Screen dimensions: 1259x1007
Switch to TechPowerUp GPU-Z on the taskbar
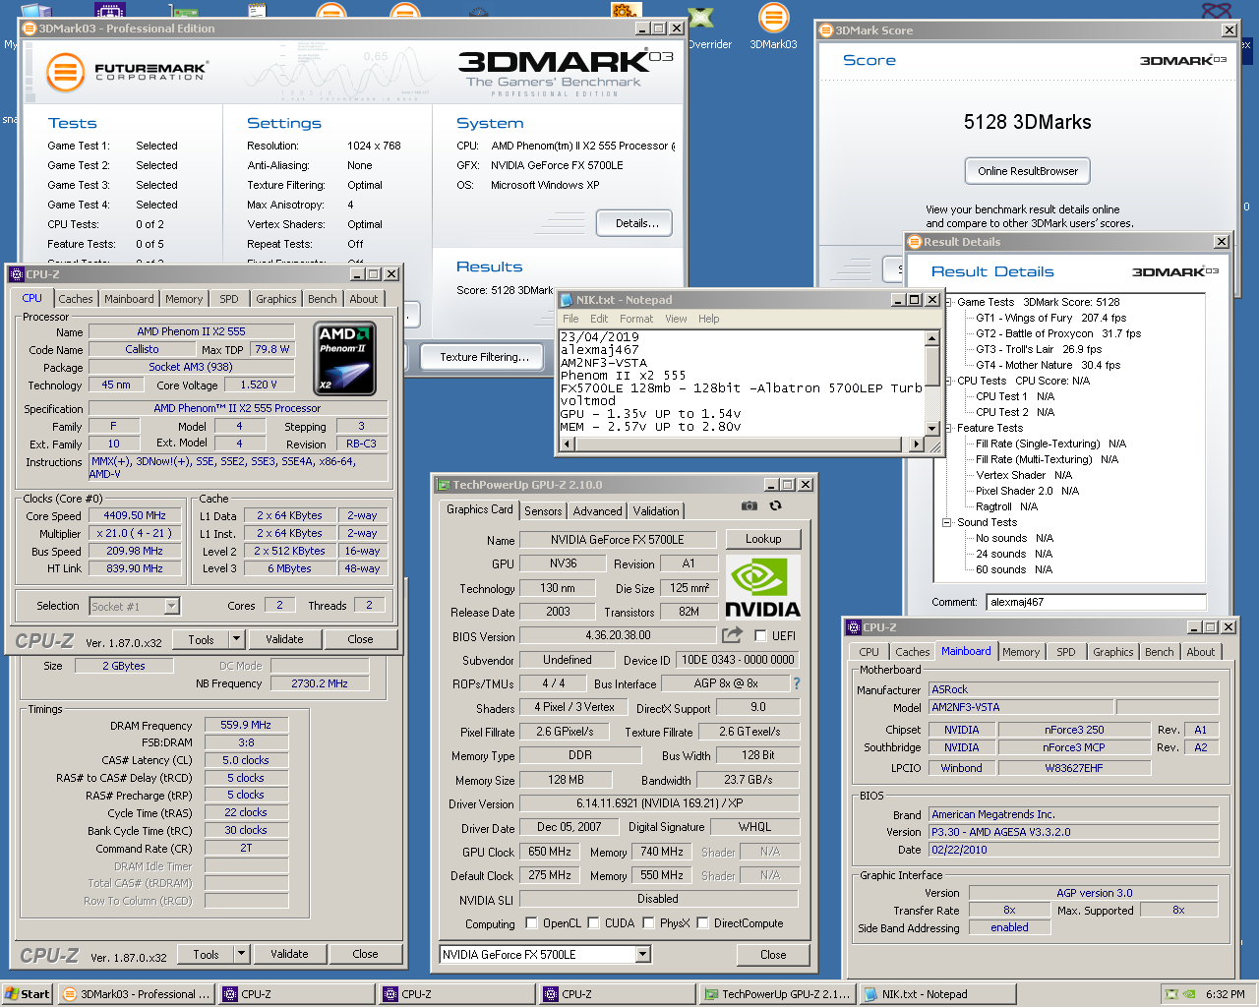point(777,994)
